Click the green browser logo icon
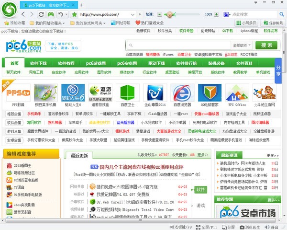 point(9,10)
